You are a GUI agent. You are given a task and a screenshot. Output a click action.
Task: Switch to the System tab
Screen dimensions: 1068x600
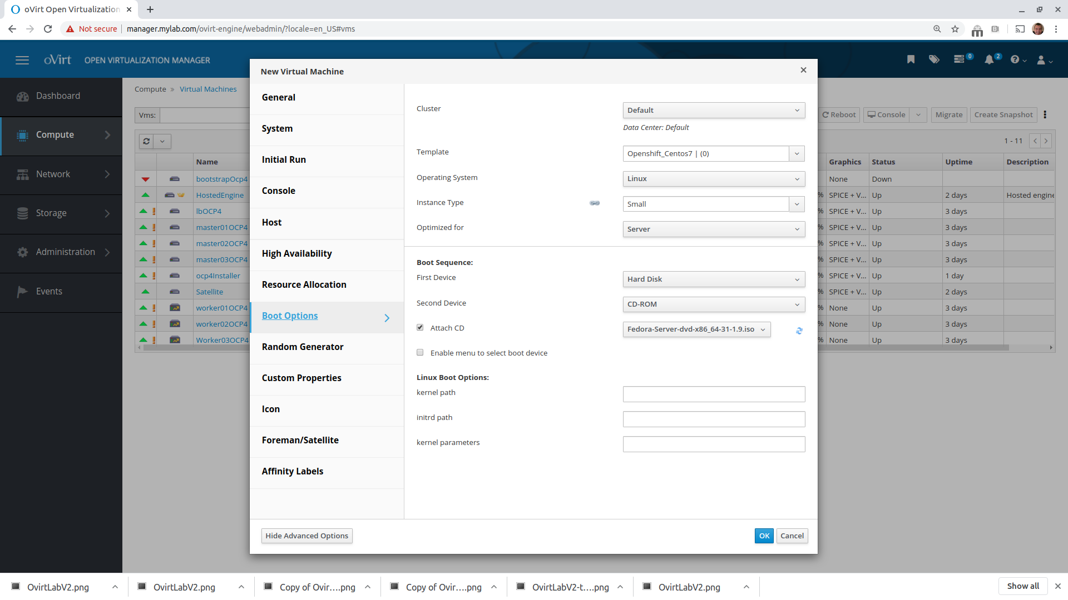pos(327,129)
